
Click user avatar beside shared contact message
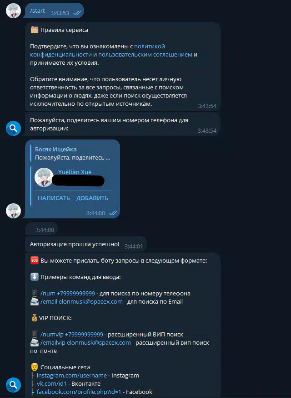[13, 211]
